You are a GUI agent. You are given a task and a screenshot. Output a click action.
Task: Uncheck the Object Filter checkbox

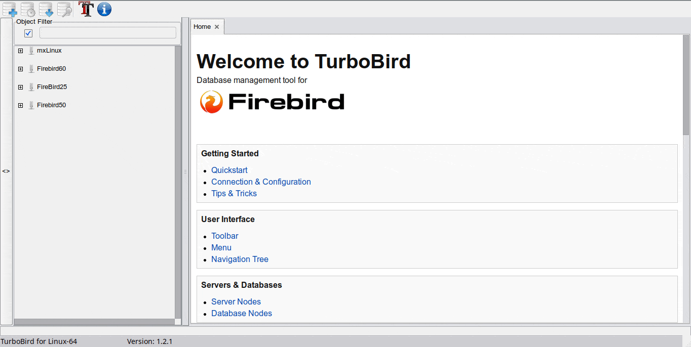(28, 33)
